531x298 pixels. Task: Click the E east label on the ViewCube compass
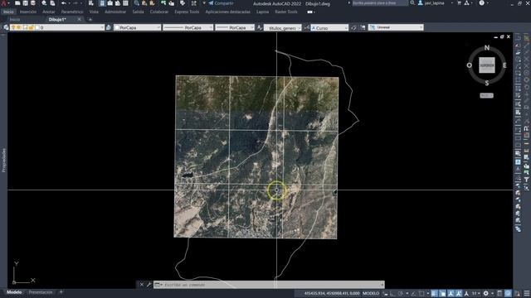[504, 65]
